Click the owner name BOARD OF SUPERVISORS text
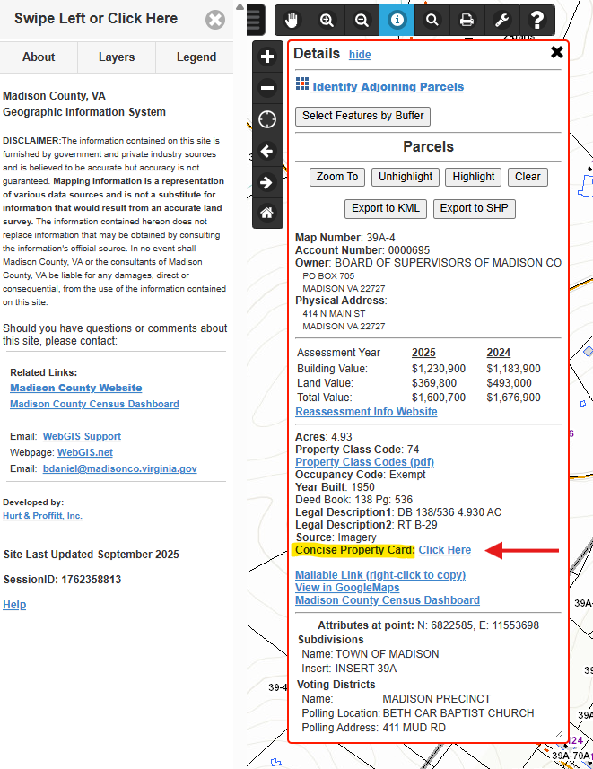 (x=448, y=263)
